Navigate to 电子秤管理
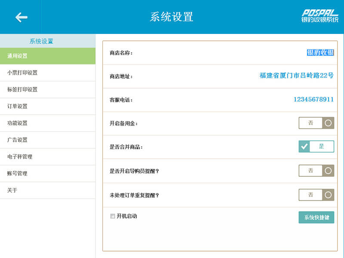344x258 pixels. point(47,157)
